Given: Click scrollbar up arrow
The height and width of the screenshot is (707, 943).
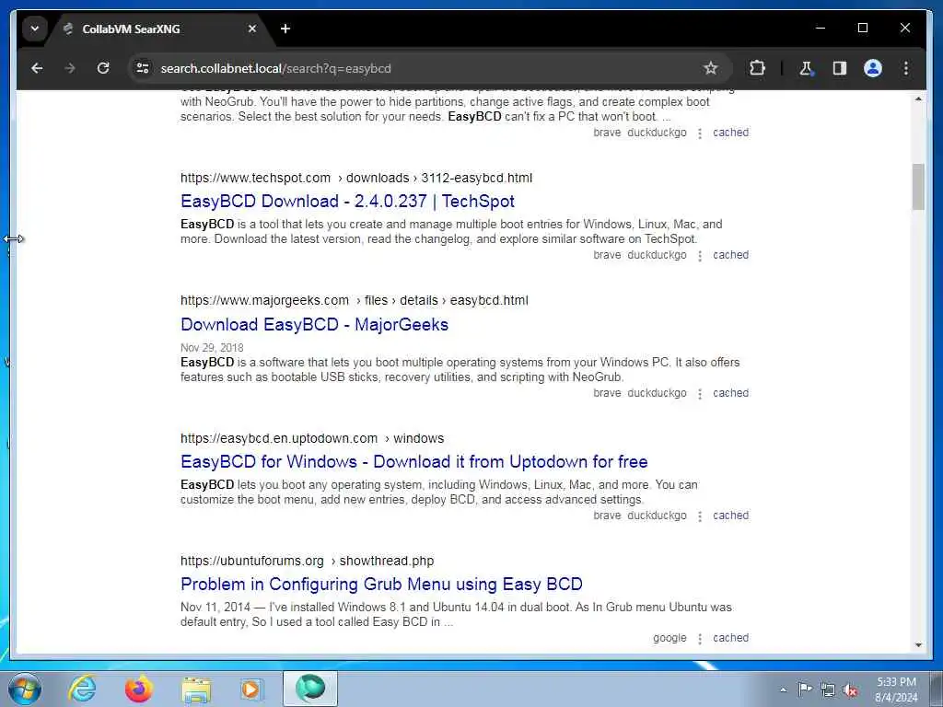Looking at the screenshot, I should (918, 99).
